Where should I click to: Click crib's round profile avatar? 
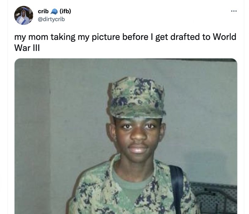(24, 15)
